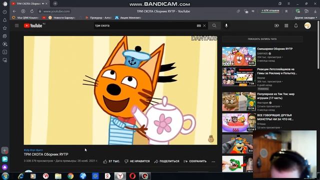Dislike the video via НЕ НРАВИТСЯ
The height and width of the screenshot is (180, 320).
pyautogui.click(x=137, y=161)
